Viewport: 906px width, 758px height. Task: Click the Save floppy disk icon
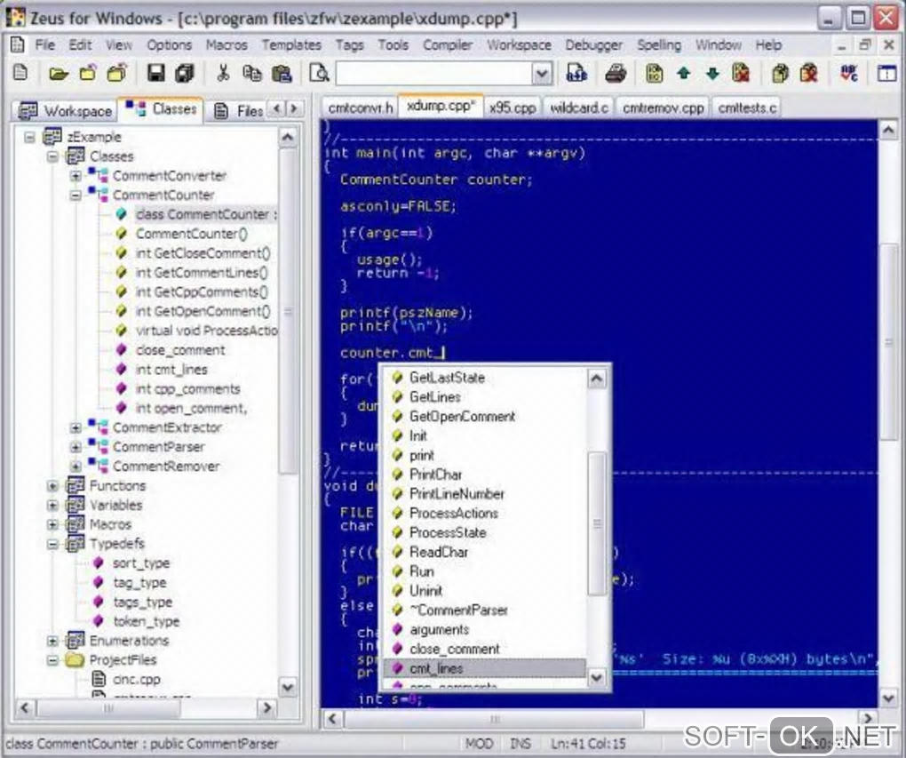(155, 73)
